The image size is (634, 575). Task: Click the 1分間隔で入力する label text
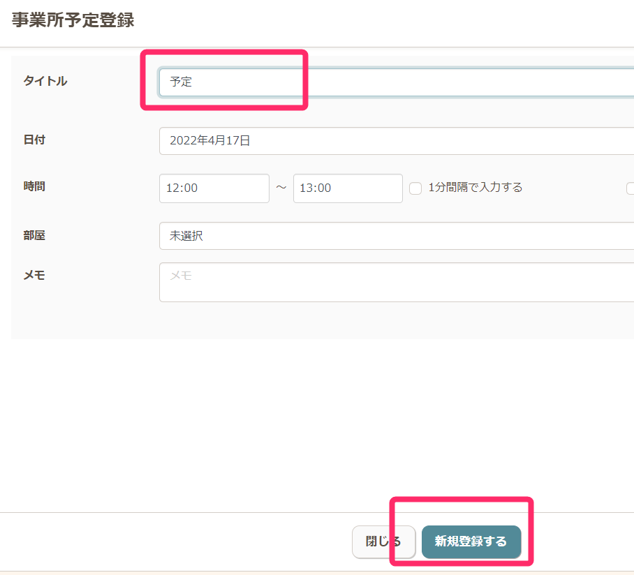click(475, 187)
